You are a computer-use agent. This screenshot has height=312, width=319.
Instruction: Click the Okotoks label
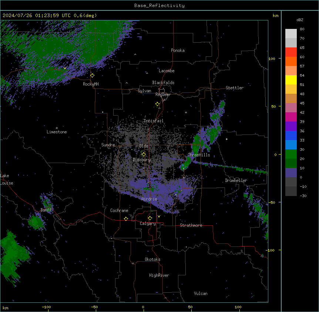pos(152,259)
